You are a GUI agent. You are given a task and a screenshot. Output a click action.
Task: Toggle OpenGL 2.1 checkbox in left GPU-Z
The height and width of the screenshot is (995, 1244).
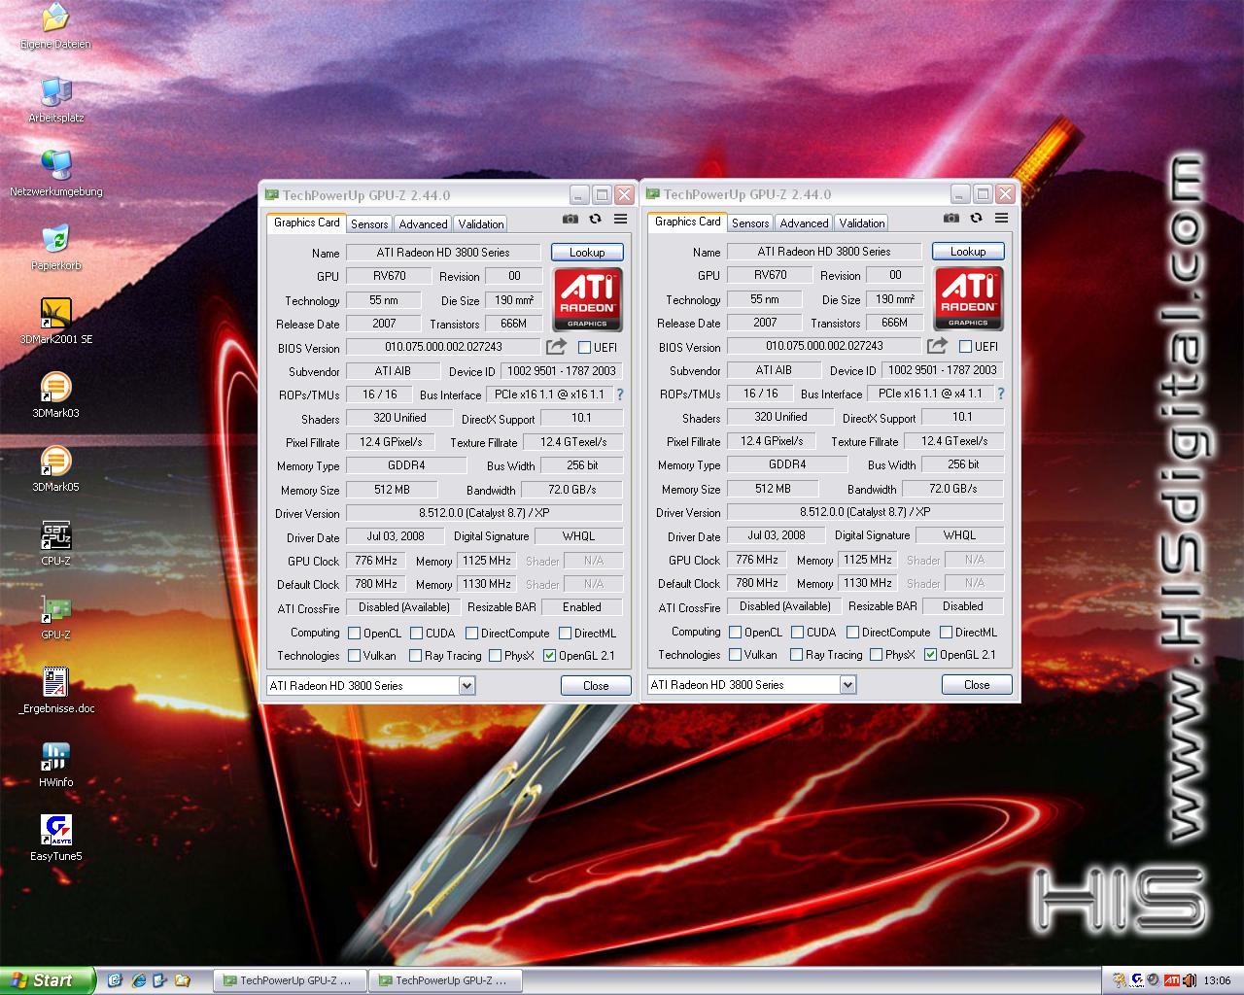[549, 656]
